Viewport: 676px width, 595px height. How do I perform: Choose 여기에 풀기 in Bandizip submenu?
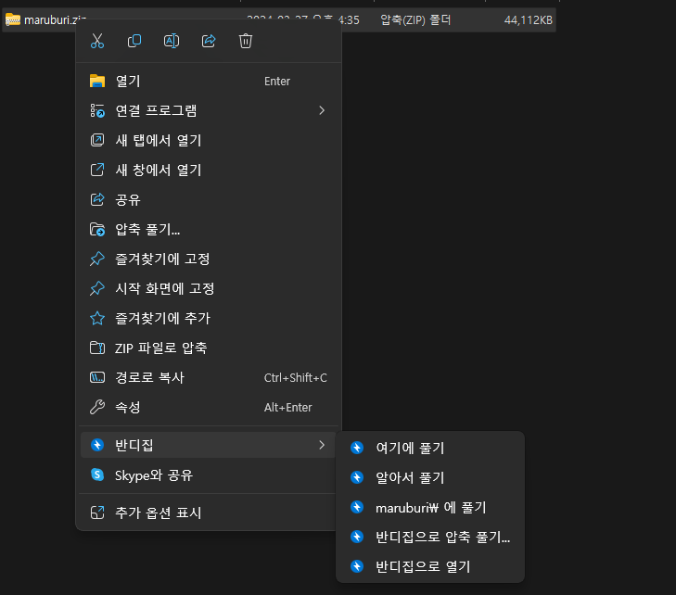[x=430, y=448]
